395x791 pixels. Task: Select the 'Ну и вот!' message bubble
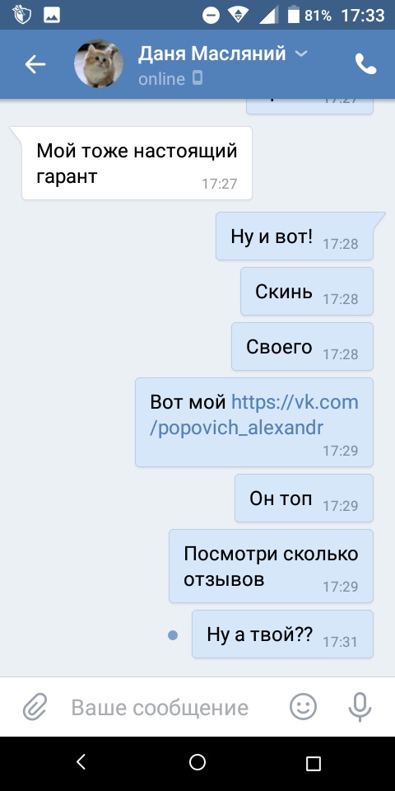pyautogui.click(x=295, y=236)
